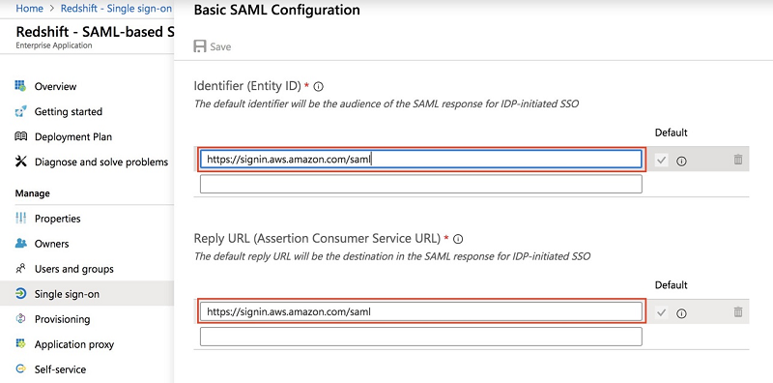Image resolution: width=773 pixels, height=383 pixels.
Task: Click the empty field below the Identifier URL
Action: (x=421, y=184)
